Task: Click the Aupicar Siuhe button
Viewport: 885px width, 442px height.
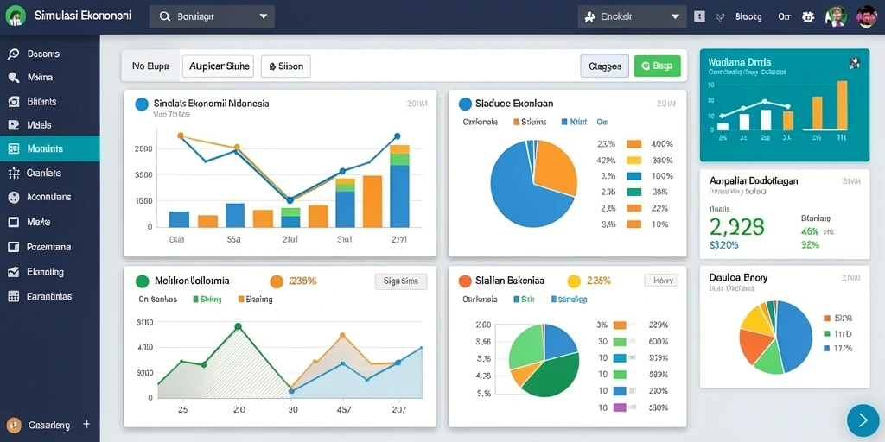Action: pyautogui.click(x=218, y=66)
